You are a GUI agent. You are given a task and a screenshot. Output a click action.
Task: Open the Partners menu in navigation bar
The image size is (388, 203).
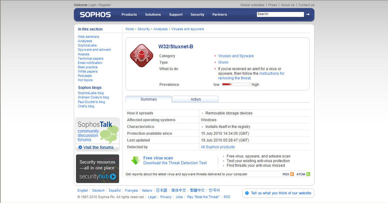coord(220,15)
